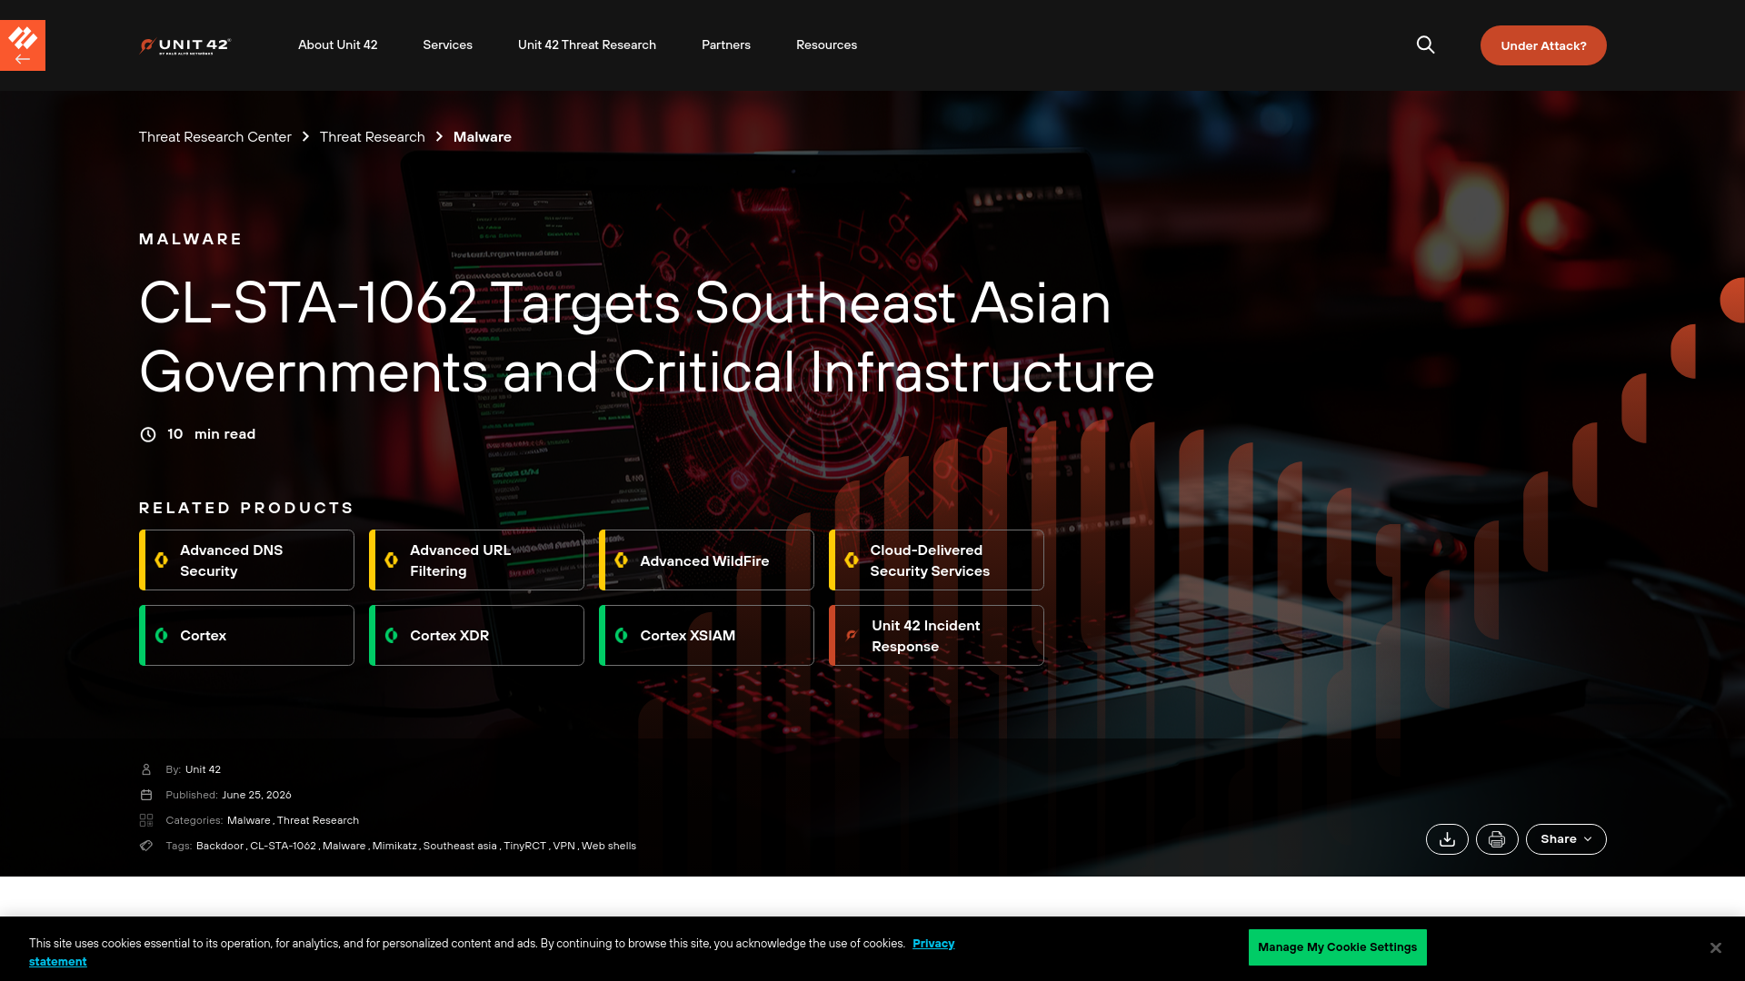The width and height of the screenshot is (1745, 981).
Task: Click the chevron before the Malware breadcrumb
Action: point(439,137)
